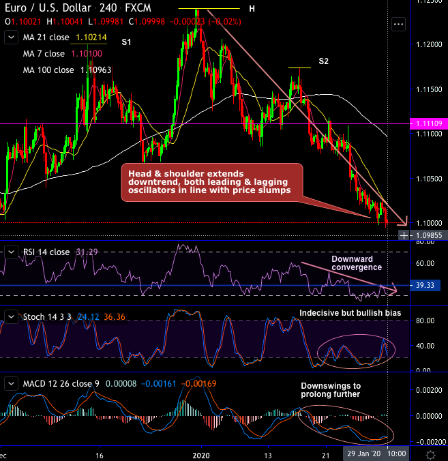Collapse the RSI 14 close indicator chevron
Screen dimensions: 448x461
point(11,252)
